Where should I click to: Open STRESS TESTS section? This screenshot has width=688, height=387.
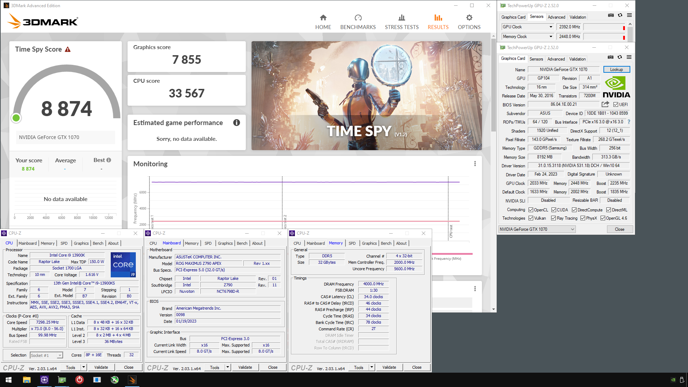[402, 22]
